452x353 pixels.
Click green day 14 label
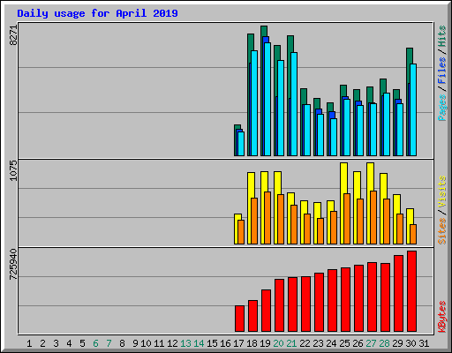coord(199,343)
